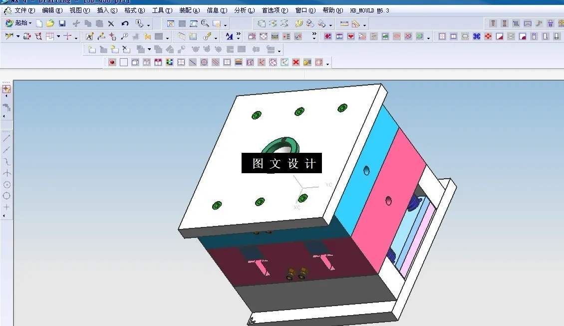Open the dropdown arrow beside 起始
The height and width of the screenshot is (326, 564).
(31, 23)
